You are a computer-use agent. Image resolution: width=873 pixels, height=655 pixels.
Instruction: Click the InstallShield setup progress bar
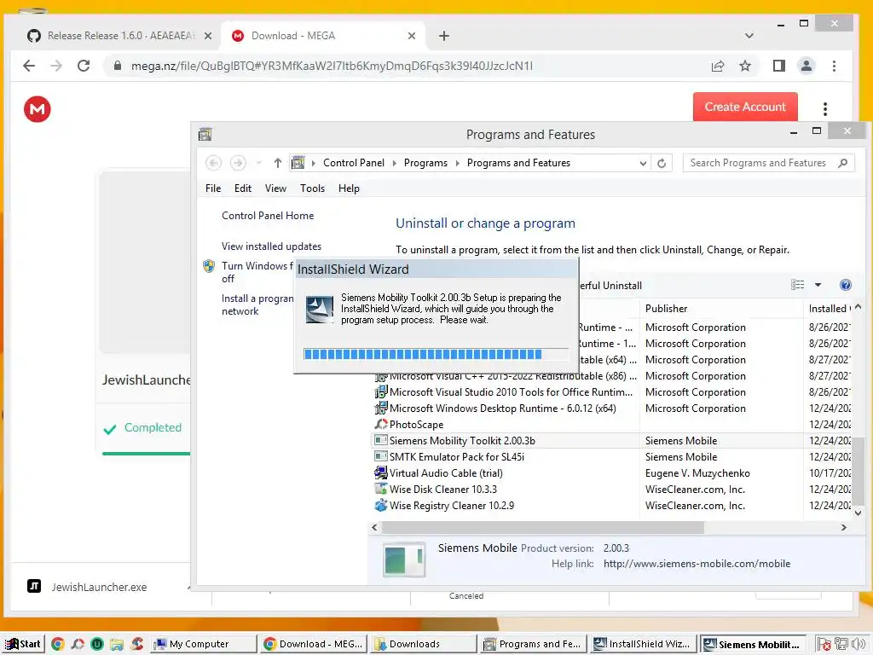pos(436,354)
